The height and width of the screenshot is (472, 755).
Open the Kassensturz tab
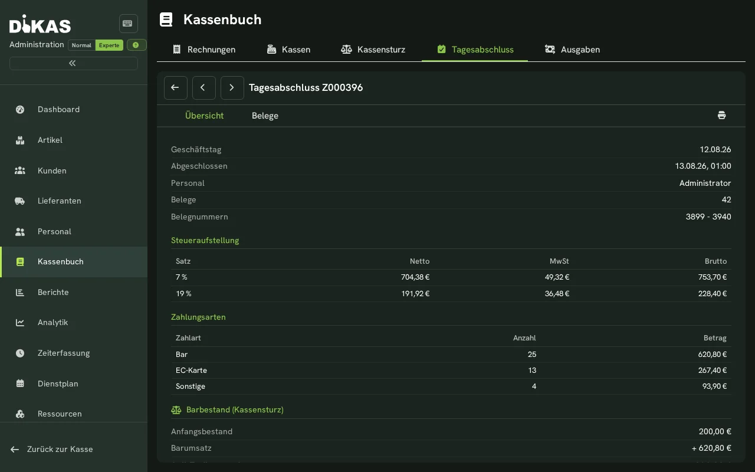pos(373,50)
